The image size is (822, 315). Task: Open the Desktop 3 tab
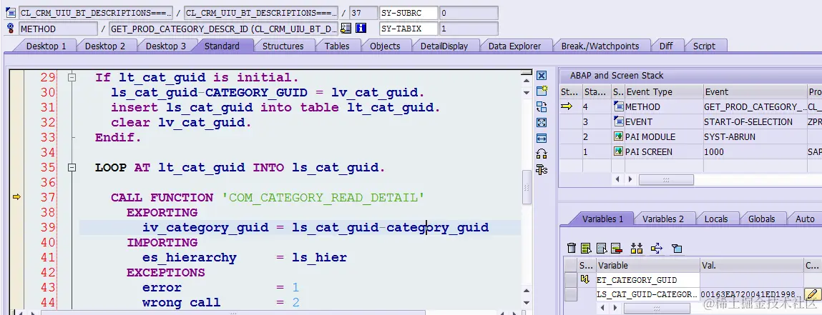click(x=166, y=46)
